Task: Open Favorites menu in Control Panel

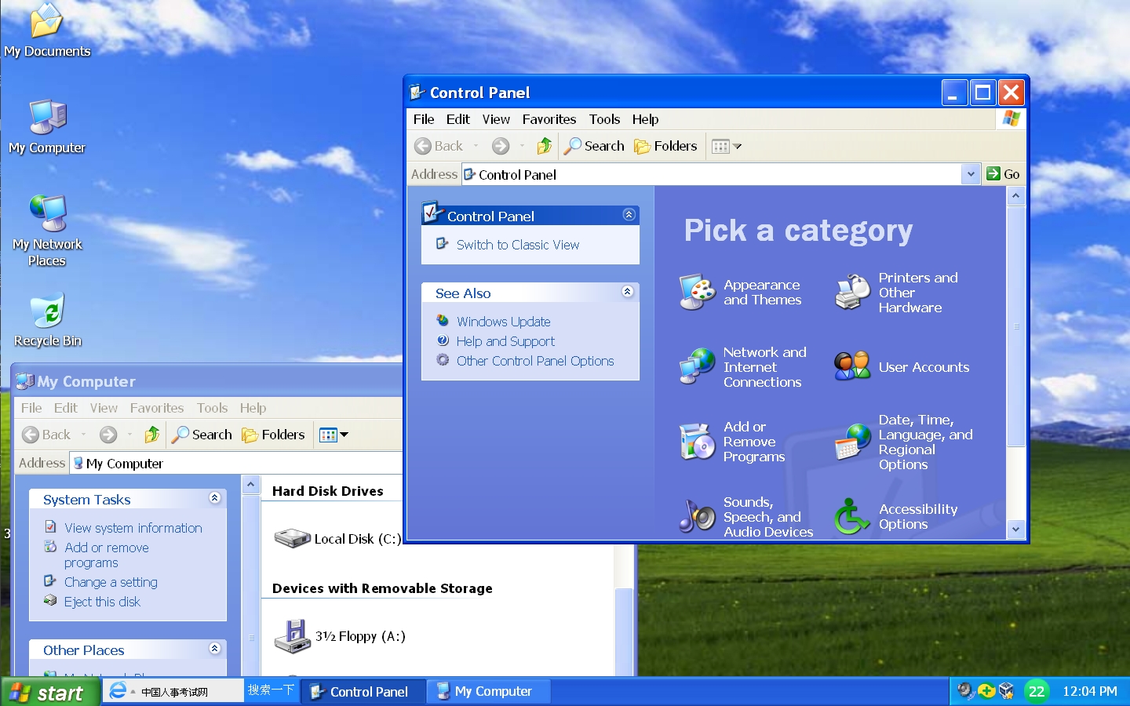Action: coord(549,119)
